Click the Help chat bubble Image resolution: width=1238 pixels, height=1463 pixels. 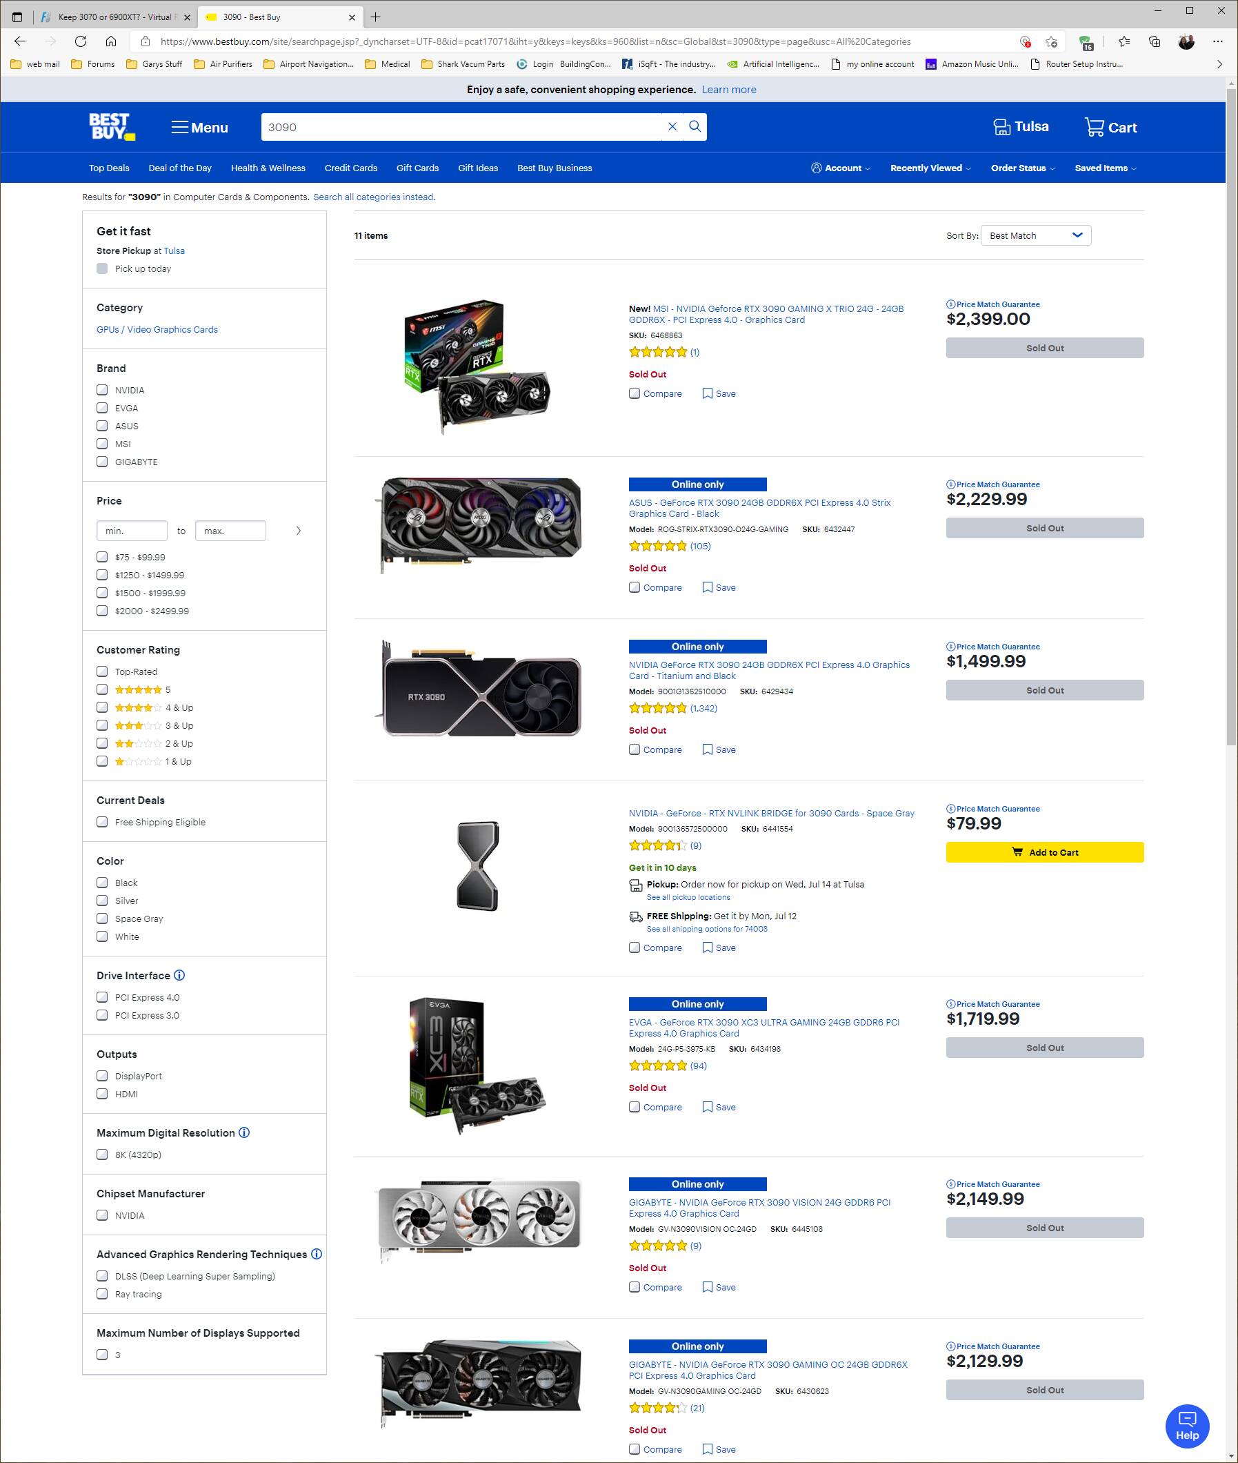1187,1426
